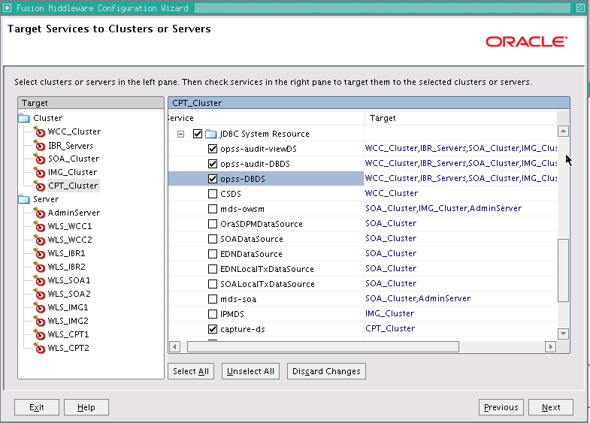This screenshot has height=423, width=590.
Task: Check the SOADataSource checkbox
Action: 213,239
